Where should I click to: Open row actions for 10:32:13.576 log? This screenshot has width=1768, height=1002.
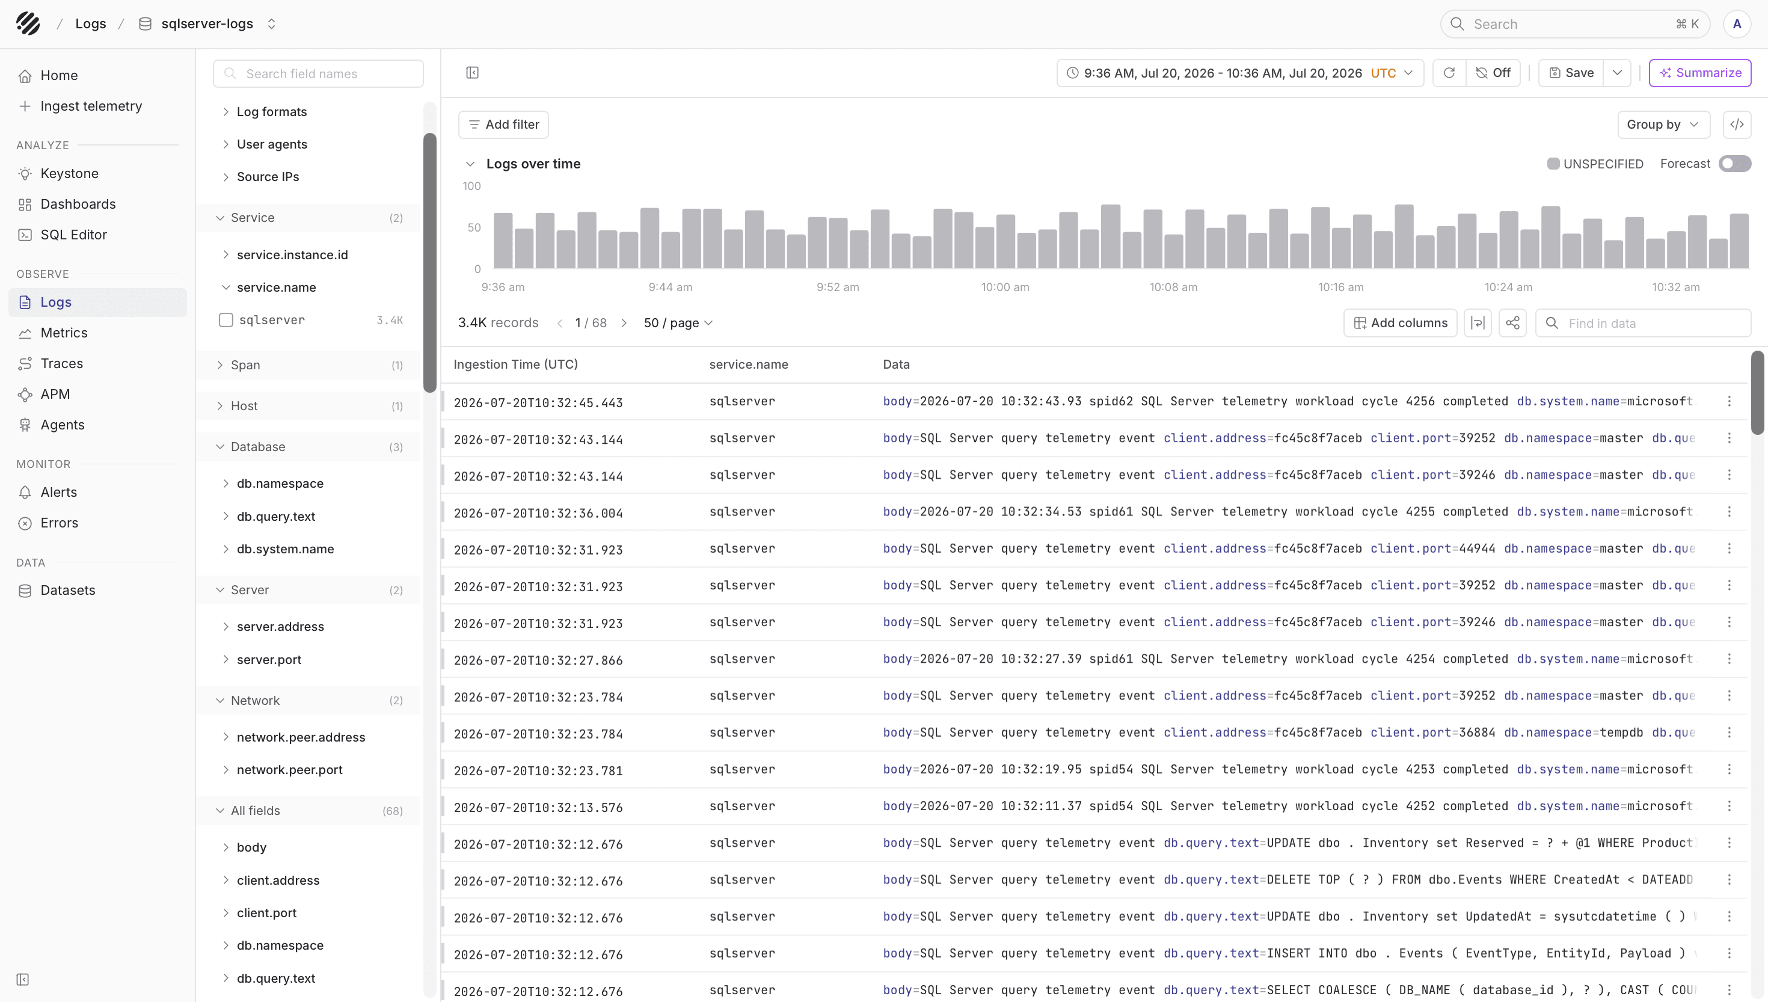tap(1730, 807)
